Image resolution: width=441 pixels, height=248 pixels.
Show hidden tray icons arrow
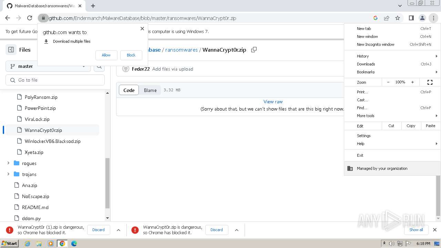point(384,244)
